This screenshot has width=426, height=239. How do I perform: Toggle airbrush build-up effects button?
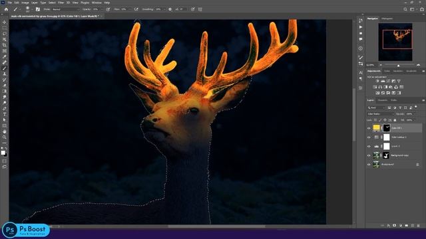tap(136, 9)
